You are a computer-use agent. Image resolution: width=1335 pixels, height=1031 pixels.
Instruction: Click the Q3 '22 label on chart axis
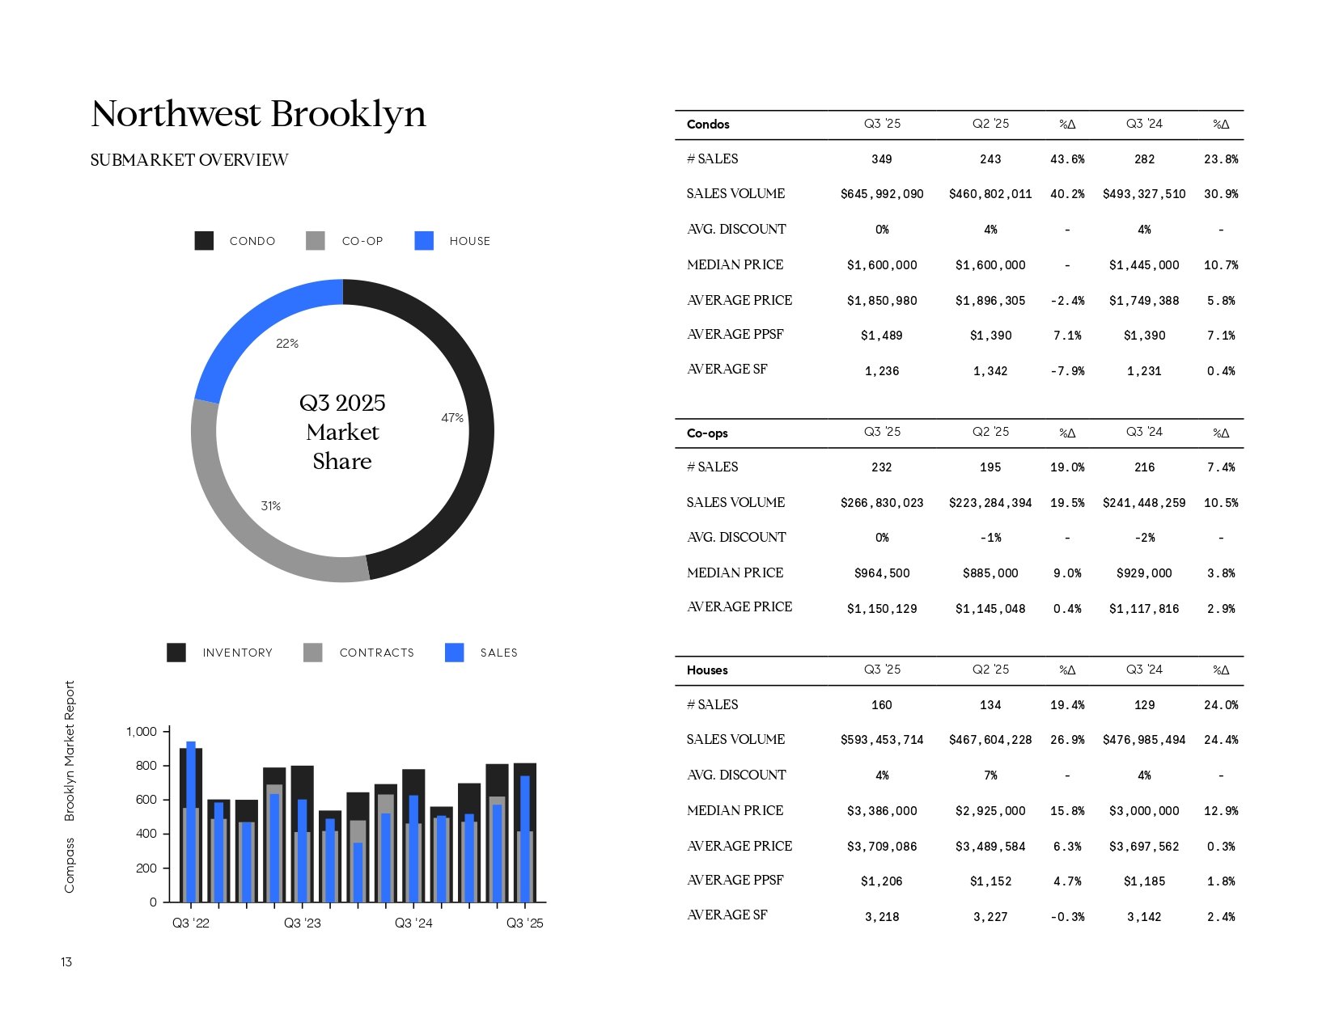(191, 923)
